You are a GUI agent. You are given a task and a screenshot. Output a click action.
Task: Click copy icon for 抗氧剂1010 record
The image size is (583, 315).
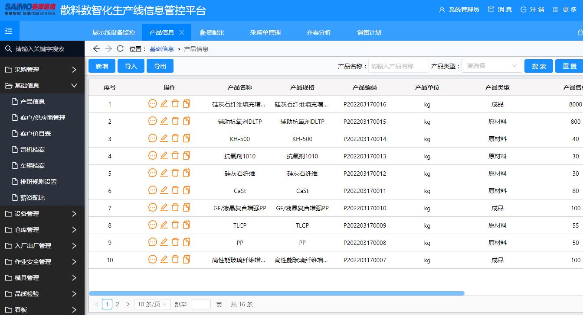pos(186,155)
